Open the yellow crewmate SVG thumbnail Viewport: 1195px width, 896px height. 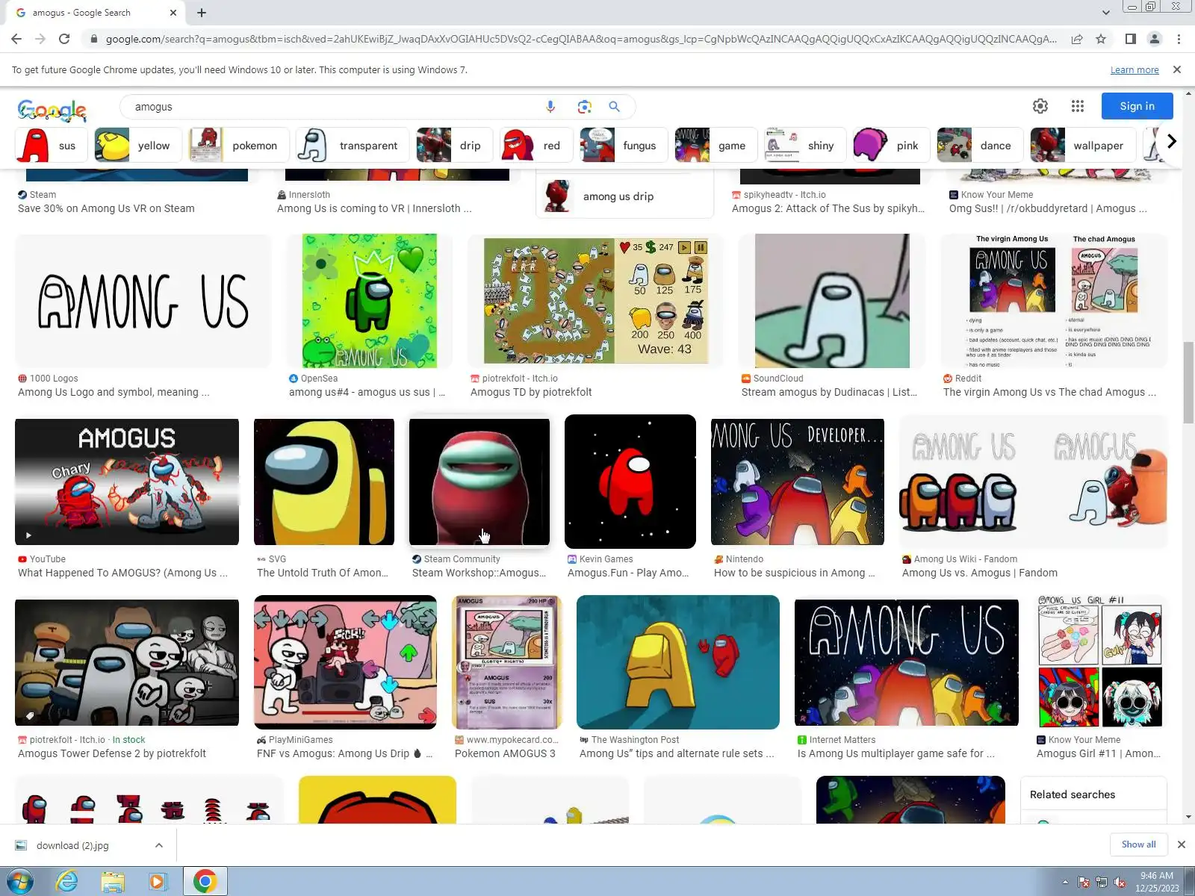click(324, 482)
